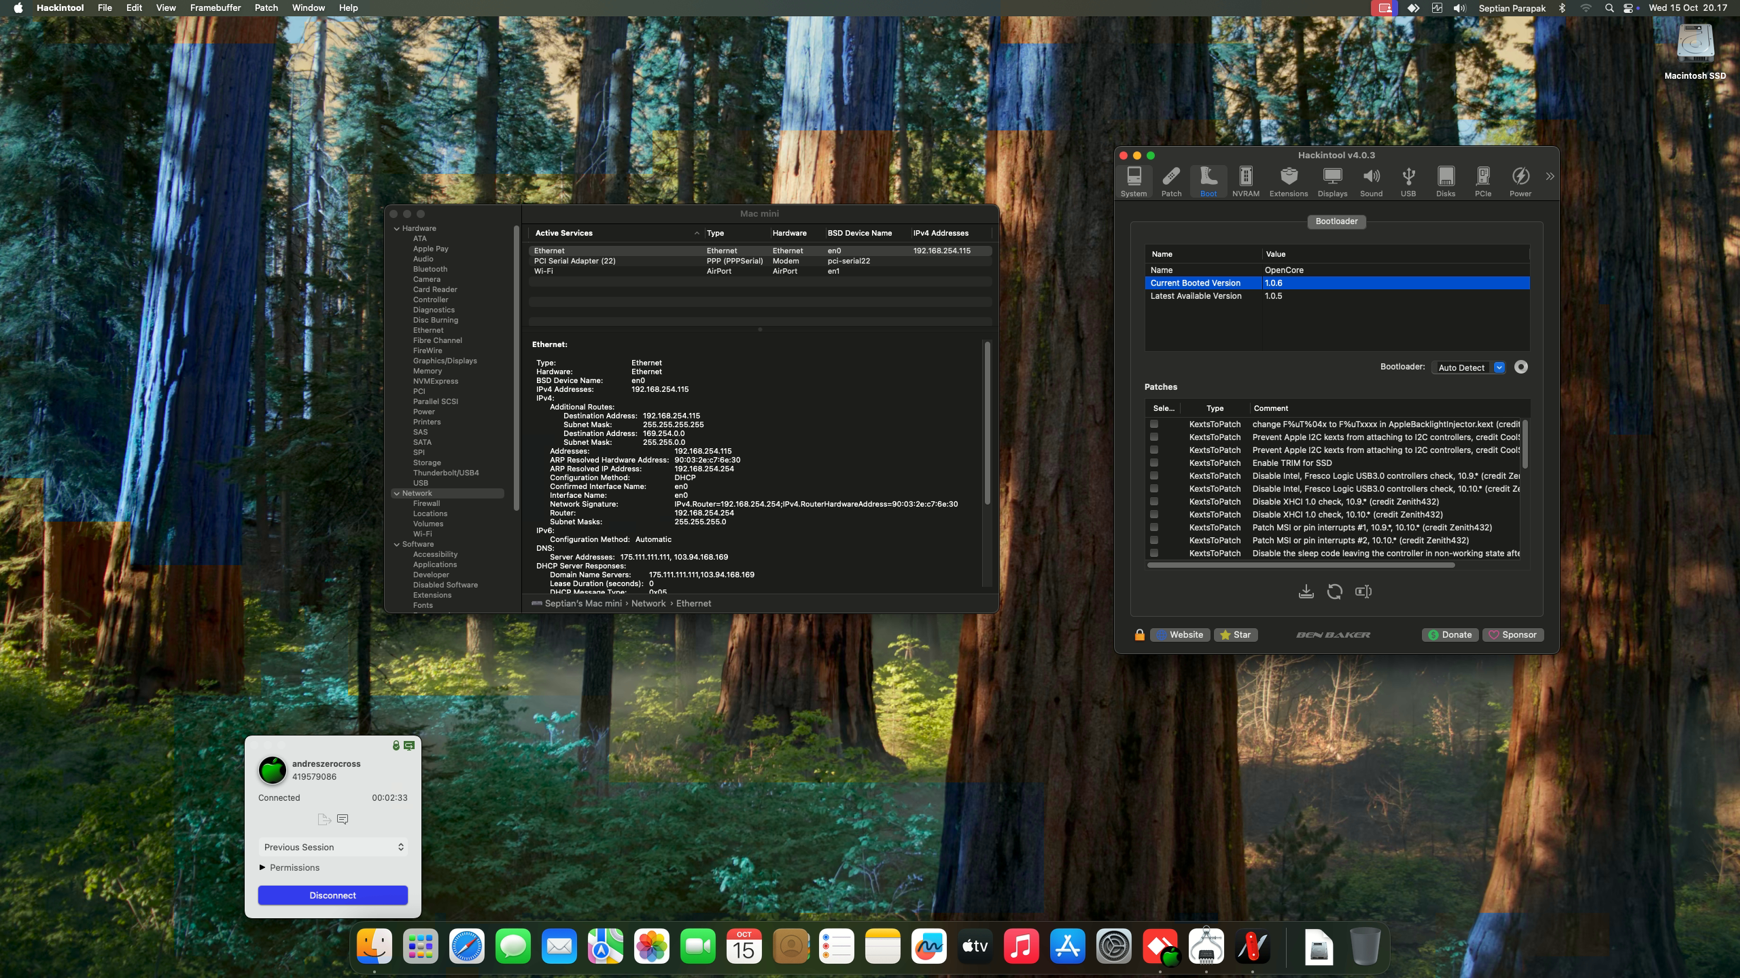
Task: Open the Power section in Hackintool
Action: click(x=1520, y=181)
